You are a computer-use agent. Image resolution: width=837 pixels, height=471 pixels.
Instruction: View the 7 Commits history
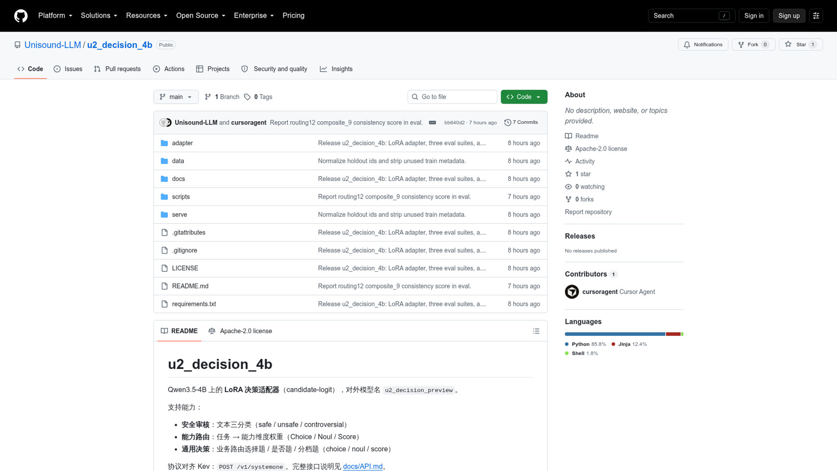point(521,122)
